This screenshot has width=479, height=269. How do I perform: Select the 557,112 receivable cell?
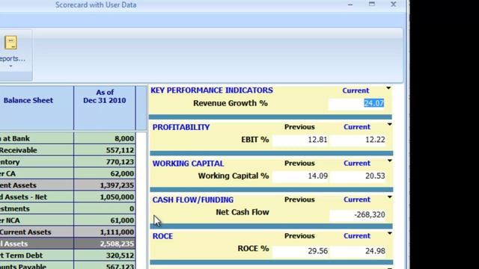tap(105, 150)
